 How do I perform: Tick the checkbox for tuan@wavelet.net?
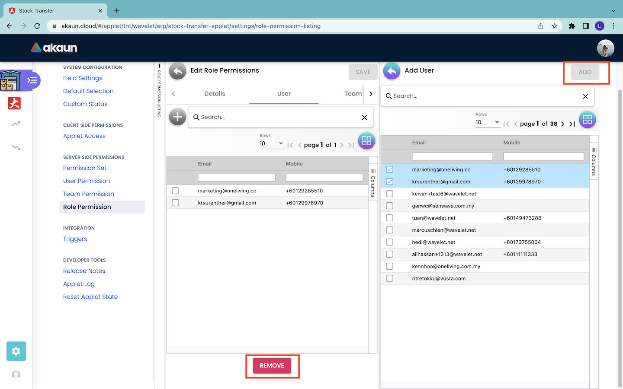pyautogui.click(x=390, y=218)
